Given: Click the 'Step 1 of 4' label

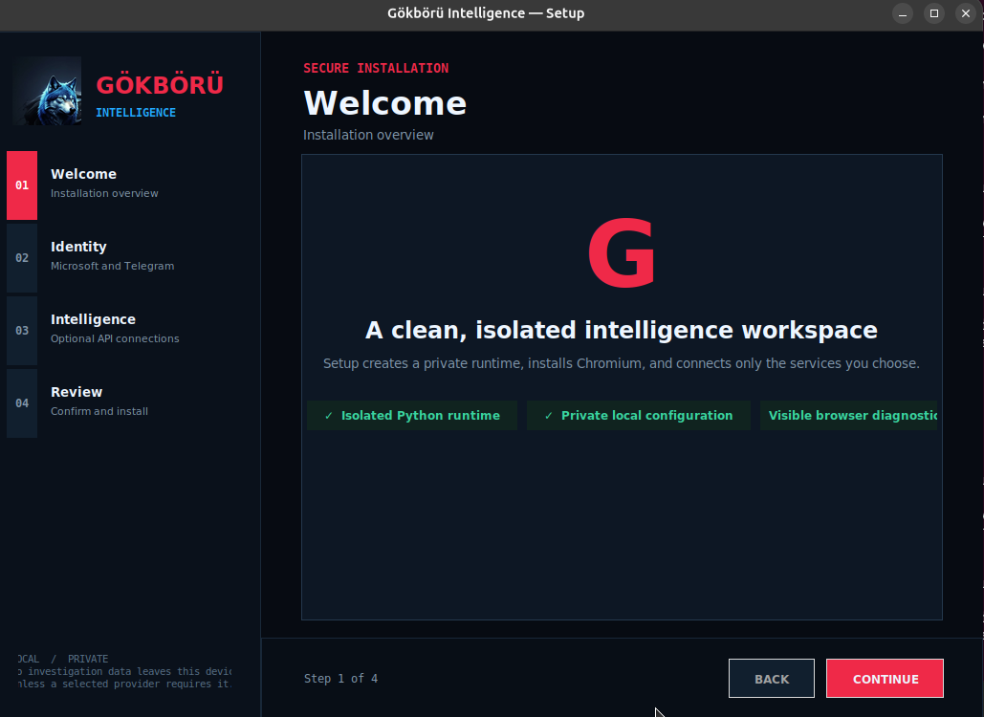Looking at the screenshot, I should pos(340,678).
